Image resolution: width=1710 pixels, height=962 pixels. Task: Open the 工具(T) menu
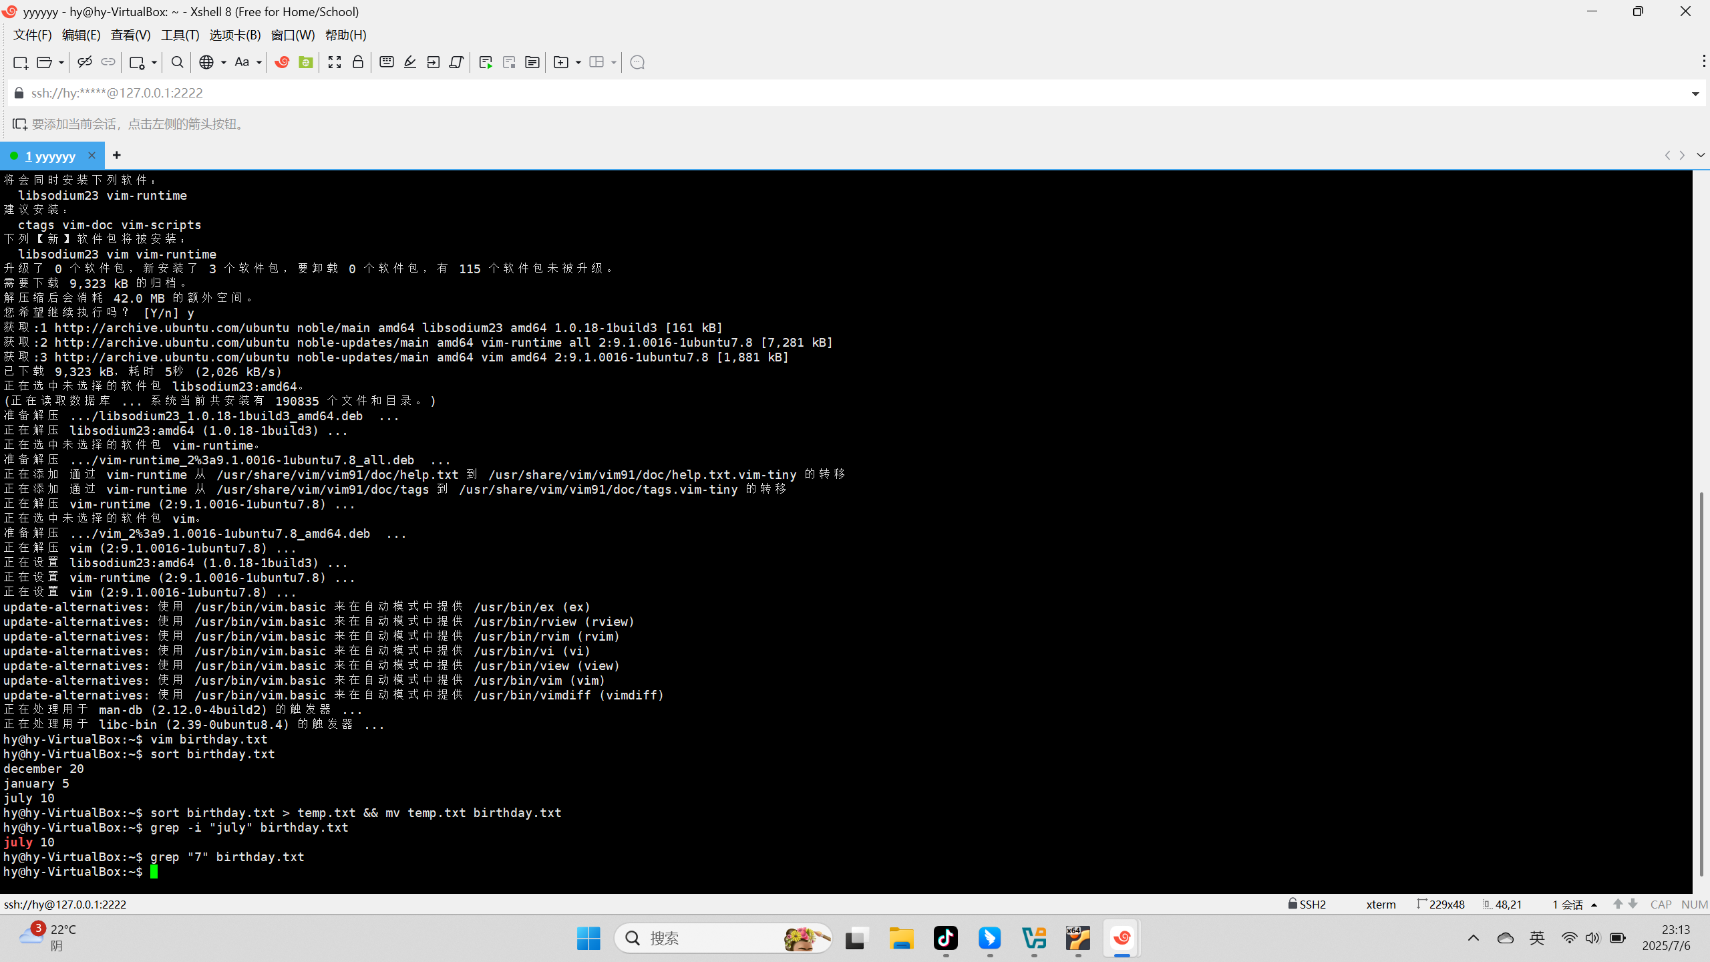180,35
